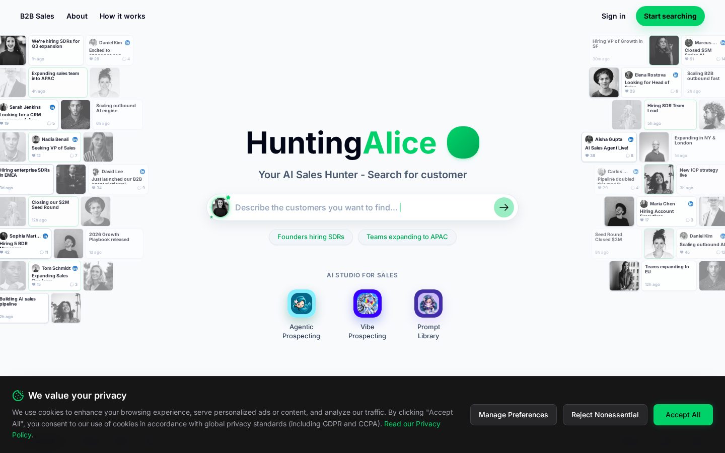Screen dimensions: 725x453
Task: Click LinkedIn icon on Elena Rostova card
Action: (x=676, y=75)
